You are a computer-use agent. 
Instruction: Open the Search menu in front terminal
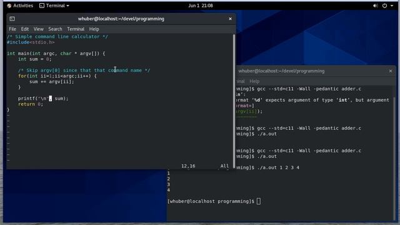(55, 29)
